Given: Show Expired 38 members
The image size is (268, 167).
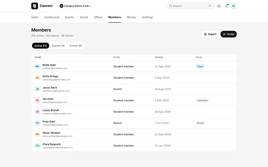Looking at the screenshot, I should pyautogui.click(x=58, y=46).
